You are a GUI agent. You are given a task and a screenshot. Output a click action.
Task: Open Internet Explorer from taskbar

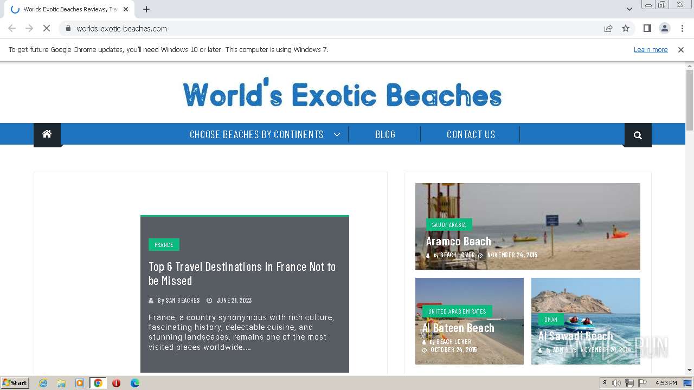click(x=43, y=383)
